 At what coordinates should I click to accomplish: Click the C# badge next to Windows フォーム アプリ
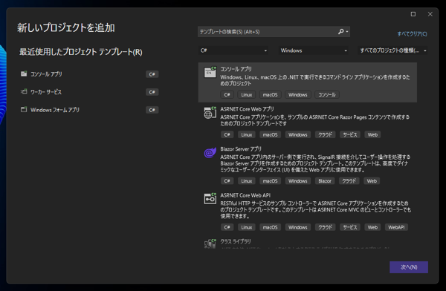152,110
